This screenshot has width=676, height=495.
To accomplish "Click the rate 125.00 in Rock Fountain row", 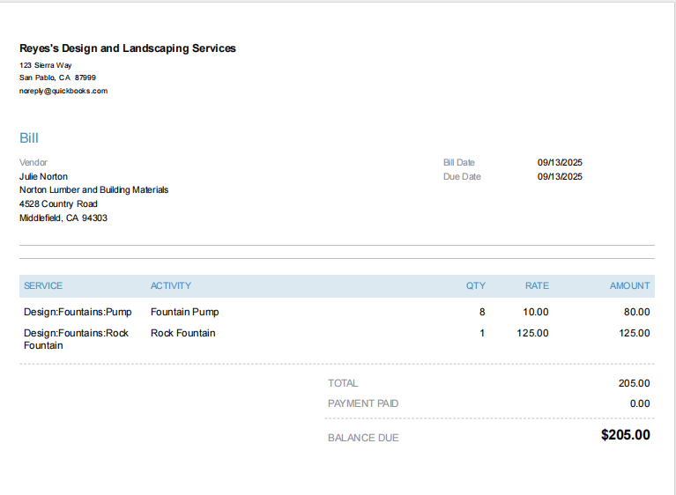I will click(532, 333).
